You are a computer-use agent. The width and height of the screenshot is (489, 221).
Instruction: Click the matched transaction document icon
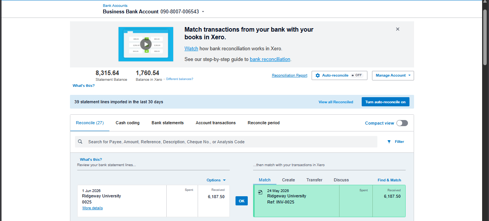[260, 192]
